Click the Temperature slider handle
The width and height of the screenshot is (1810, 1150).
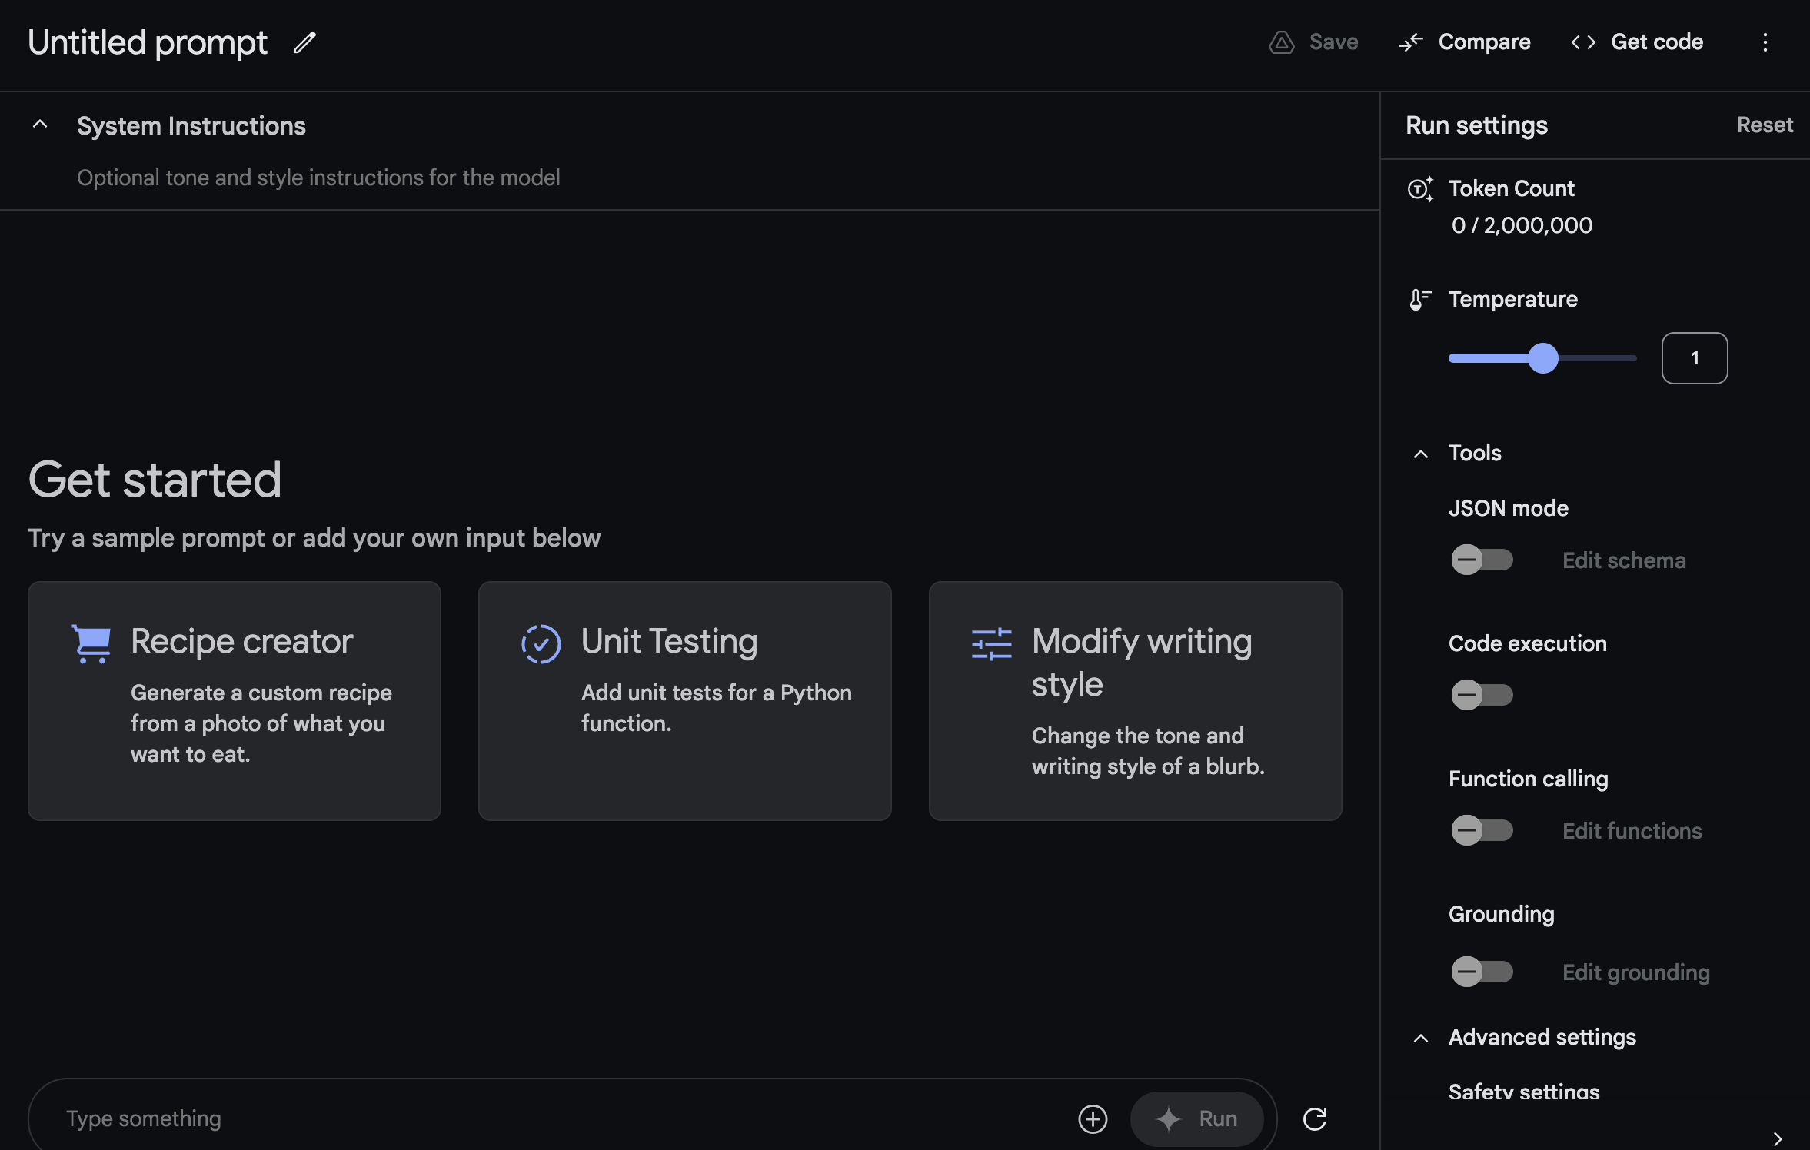click(x=1542, y=358)
